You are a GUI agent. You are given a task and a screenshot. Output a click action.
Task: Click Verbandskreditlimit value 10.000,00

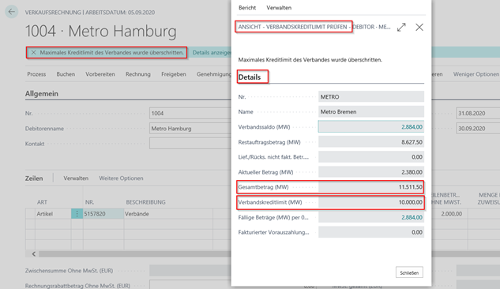click(x=371, y=202)
